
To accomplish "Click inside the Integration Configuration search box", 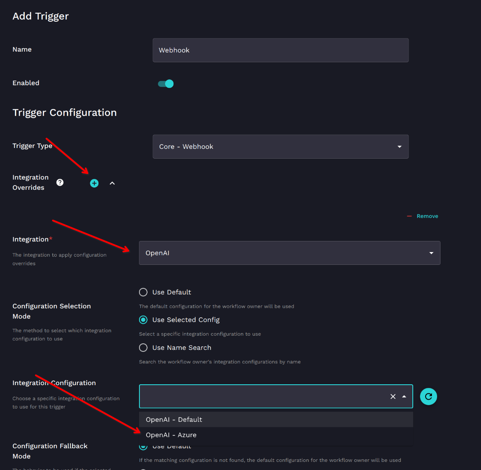I will click(x=262, y=397).
